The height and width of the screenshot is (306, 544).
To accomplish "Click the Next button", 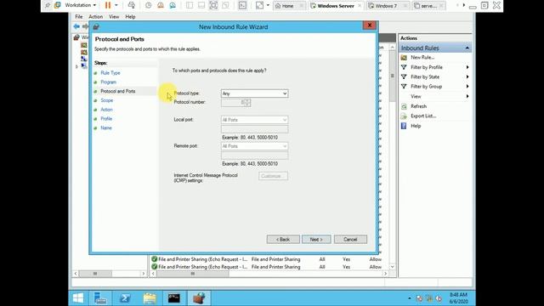I will [316, 240].
